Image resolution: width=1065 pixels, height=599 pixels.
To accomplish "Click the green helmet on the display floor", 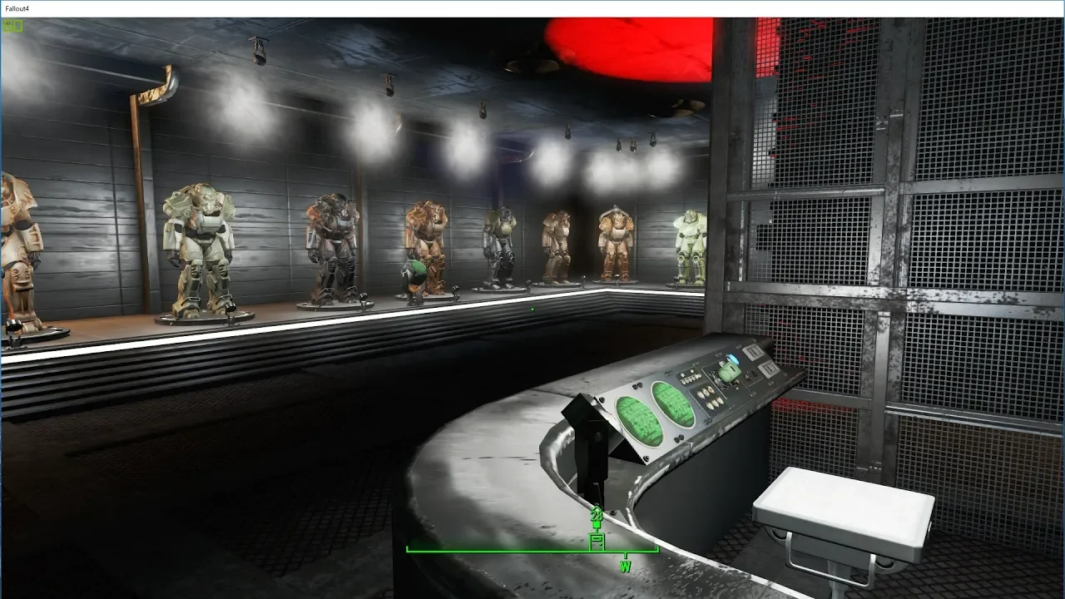I will 414,276.
